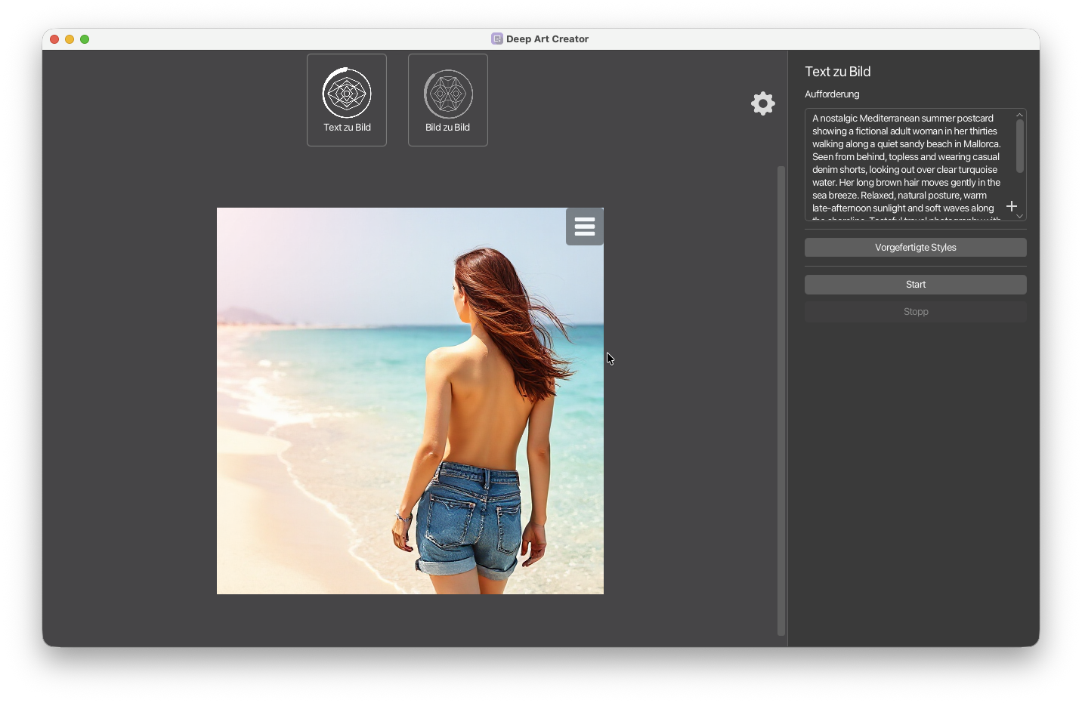Click the prompt box scrollbar thumb

1019,146
